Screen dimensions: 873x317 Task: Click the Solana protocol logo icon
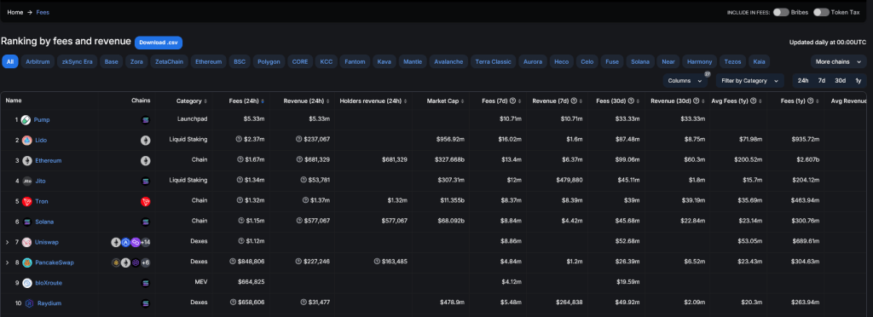(26, 222)
